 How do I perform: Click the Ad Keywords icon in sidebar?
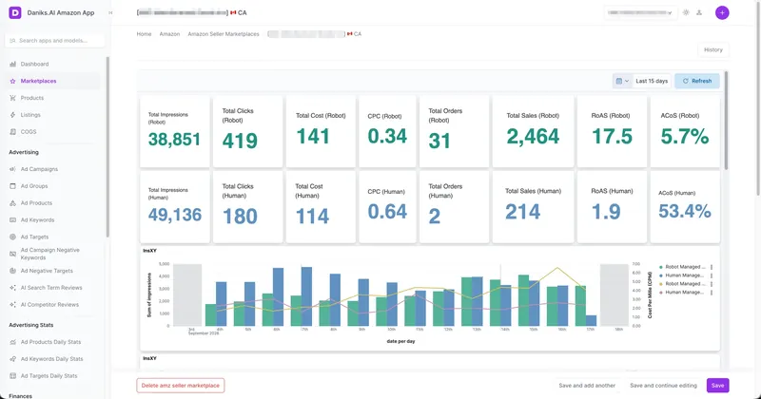coord(12,220)
